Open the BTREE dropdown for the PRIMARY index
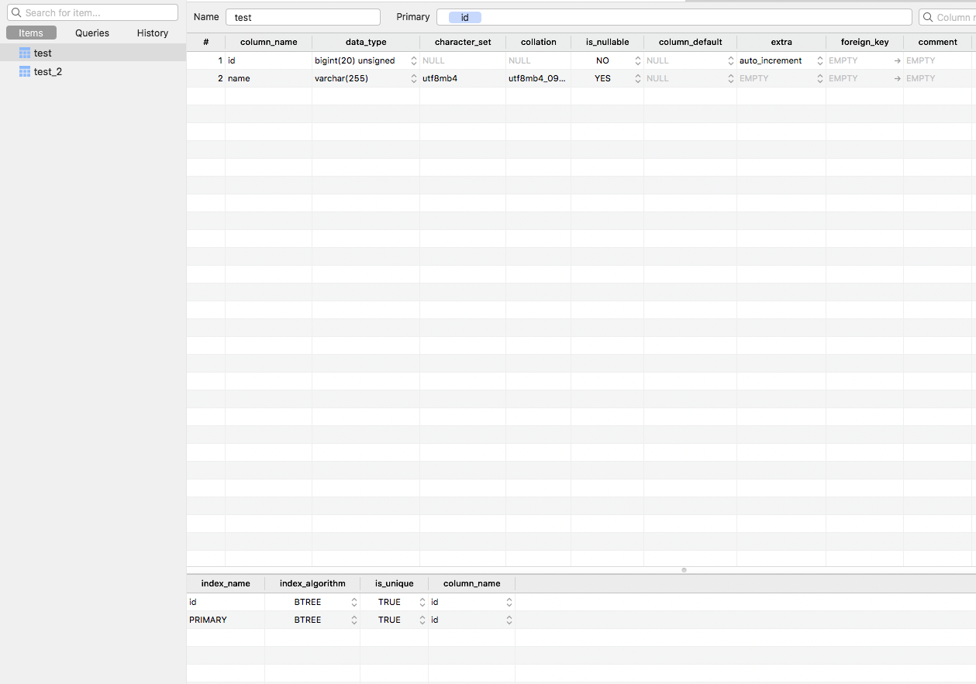The width and height of the screenshot is (976, 684). (353, 619)
